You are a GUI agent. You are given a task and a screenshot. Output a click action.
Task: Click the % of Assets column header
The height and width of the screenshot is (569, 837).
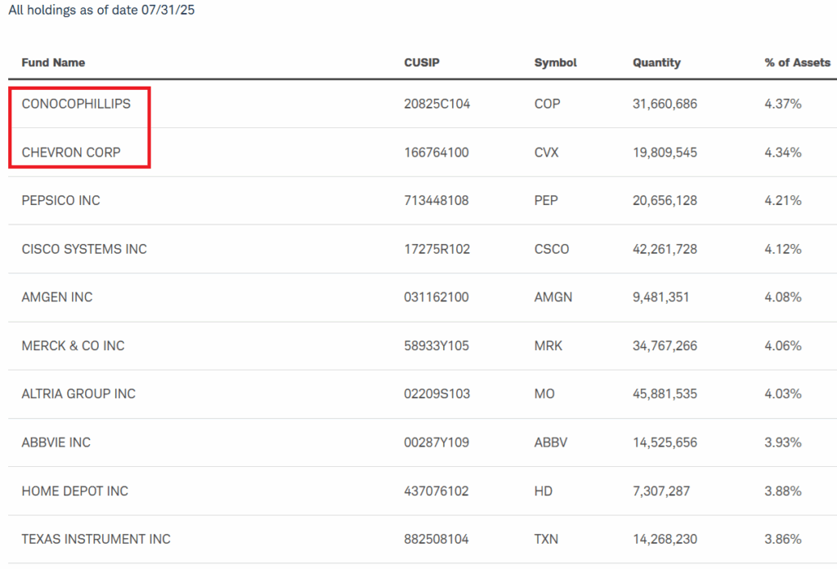click(798, 62)
